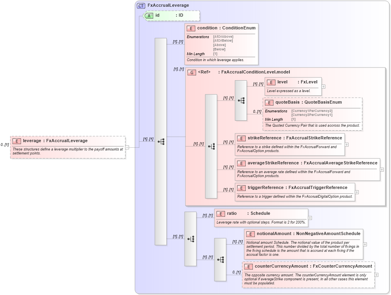Click the text 'Level expressed as a level.'
This screenshot has height=295, width=391.
point(289,91)
